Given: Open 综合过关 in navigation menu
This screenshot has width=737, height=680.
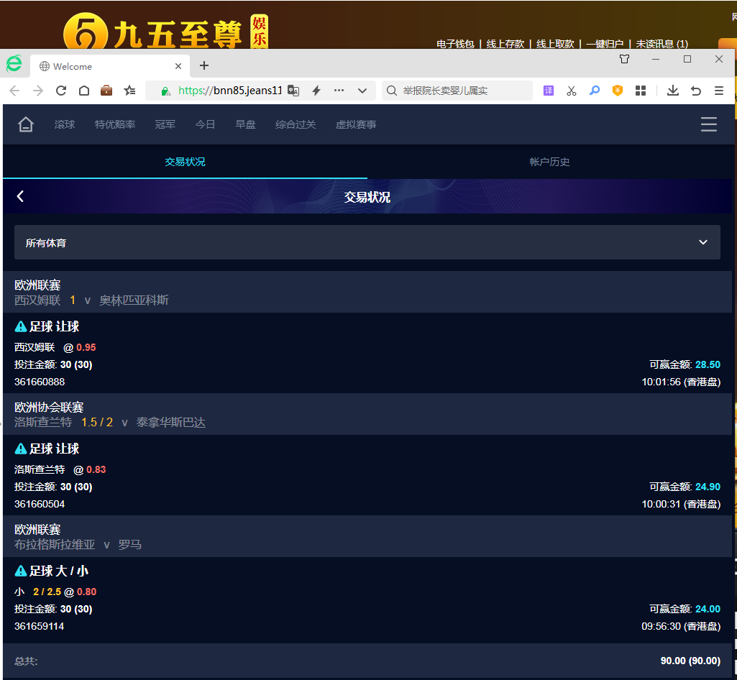Looking at the screenshot, I should (x=296, y=124).
